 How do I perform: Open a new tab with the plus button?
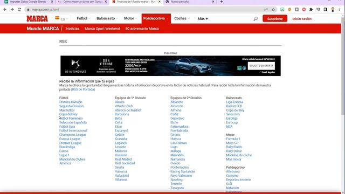click(222, 2)
